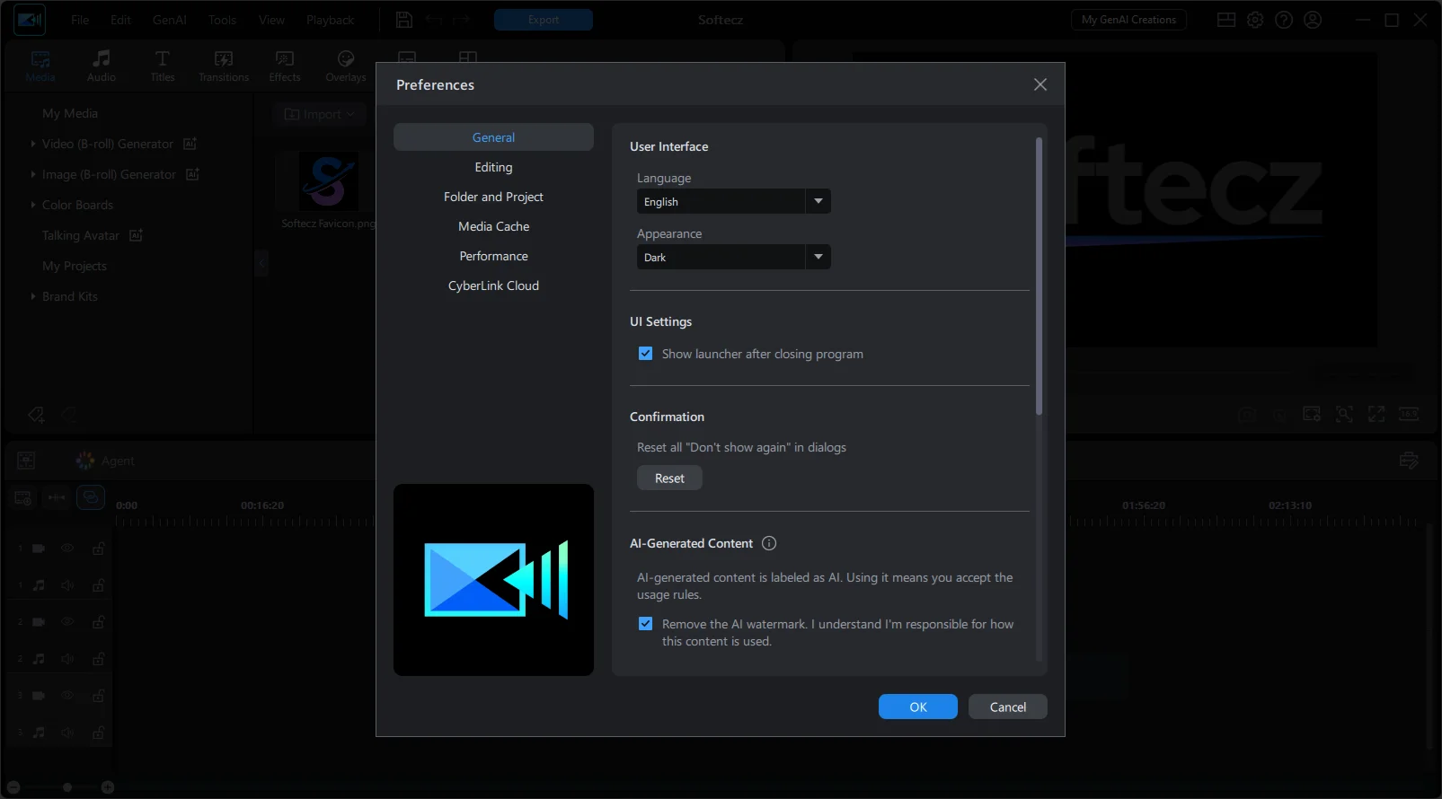
Task: Select the Media Cache preferences tab
Action: click(493, 226)
